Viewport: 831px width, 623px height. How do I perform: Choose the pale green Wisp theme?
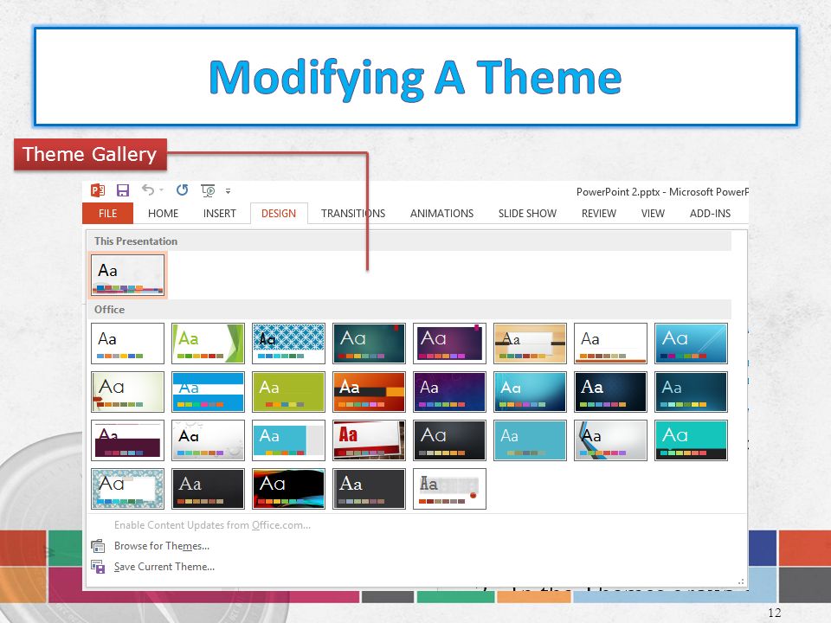(128, 392)
